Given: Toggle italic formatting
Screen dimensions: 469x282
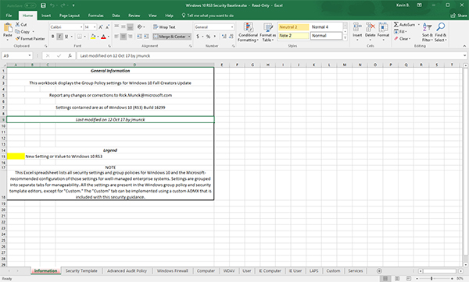Looking at the screenshot, I should (x=59, y=37).
